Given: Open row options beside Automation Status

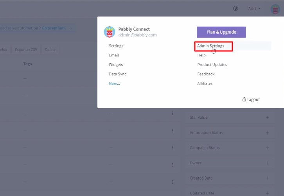Looking at the screenshot, I should [x=173, y=131].
